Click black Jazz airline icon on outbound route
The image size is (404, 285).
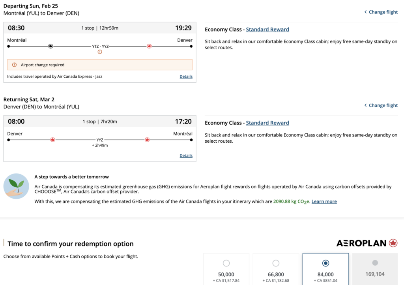(x=50, y=46)
